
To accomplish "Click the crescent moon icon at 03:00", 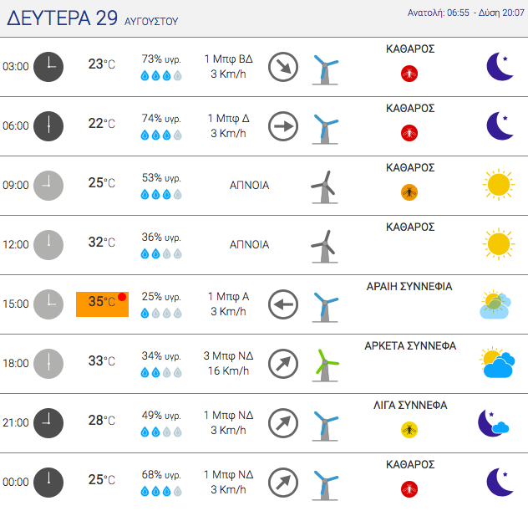I will click(x=500, y=67).
